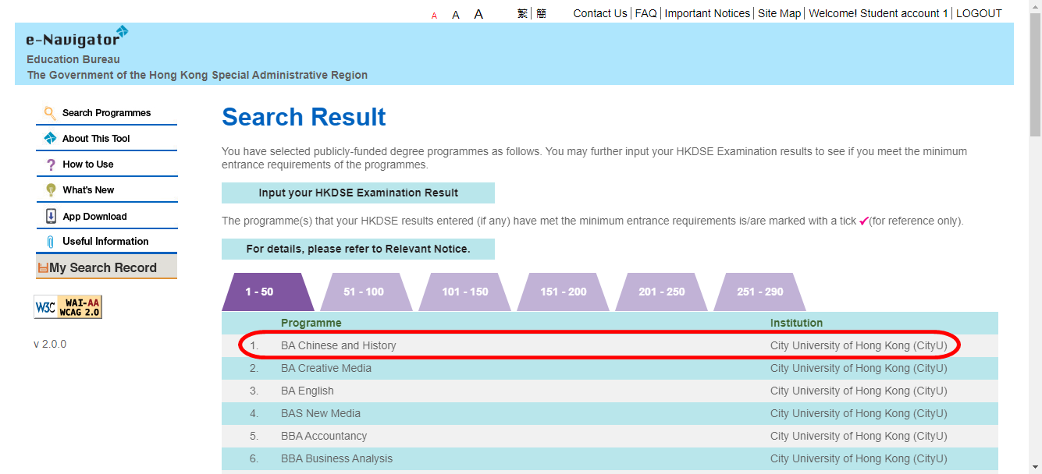Image resolution: width=1042 pixels, height=474 pixels.
Task: Select BA Creative Media programme
Action: pyautogui.click(x=326, y=368)
